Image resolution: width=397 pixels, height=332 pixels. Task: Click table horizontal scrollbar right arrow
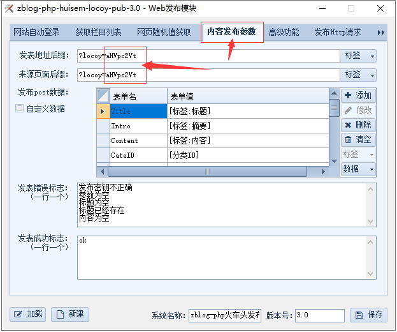tap(323, 172)
